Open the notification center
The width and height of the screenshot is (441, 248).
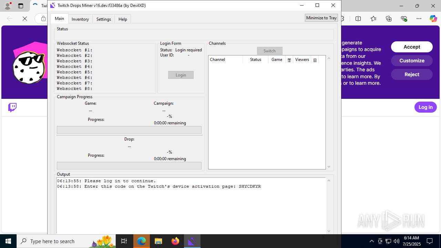[430, 241]
